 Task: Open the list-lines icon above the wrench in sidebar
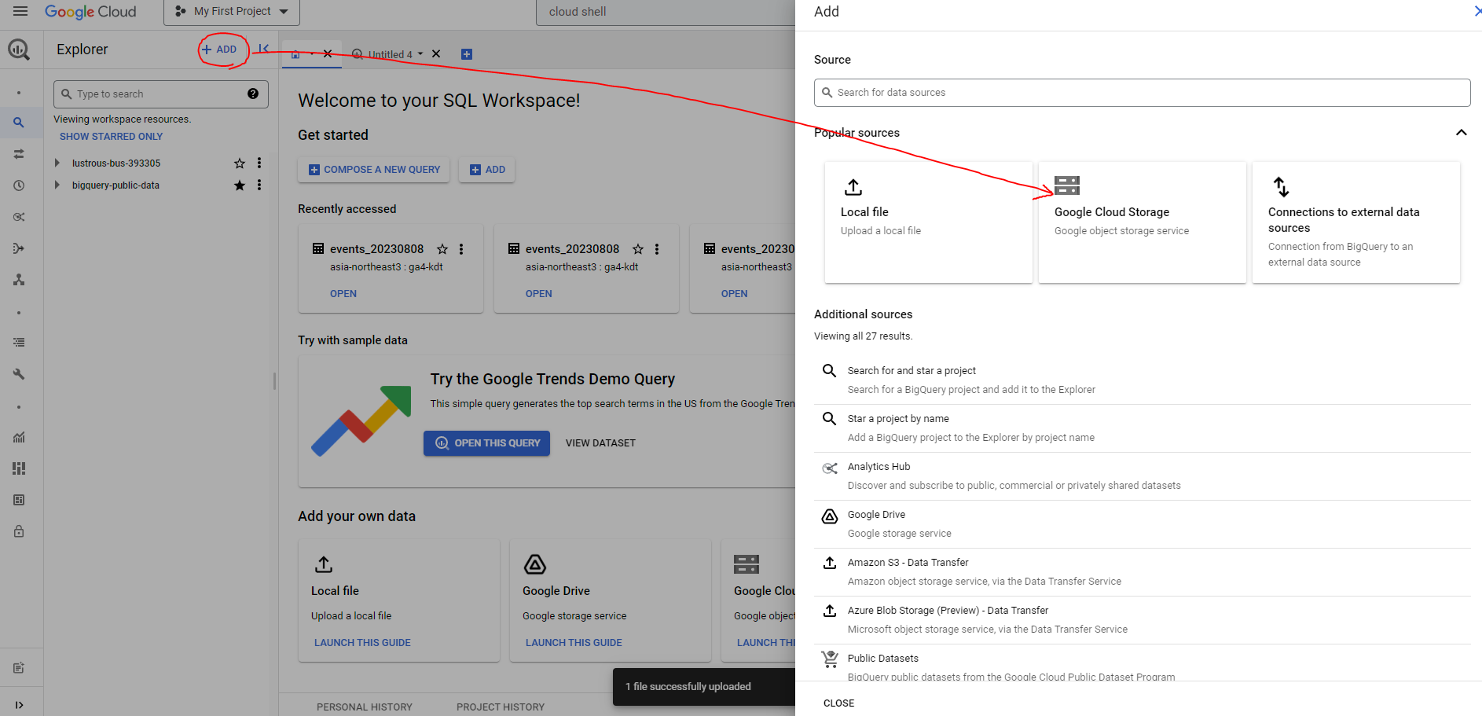(19, 343)
